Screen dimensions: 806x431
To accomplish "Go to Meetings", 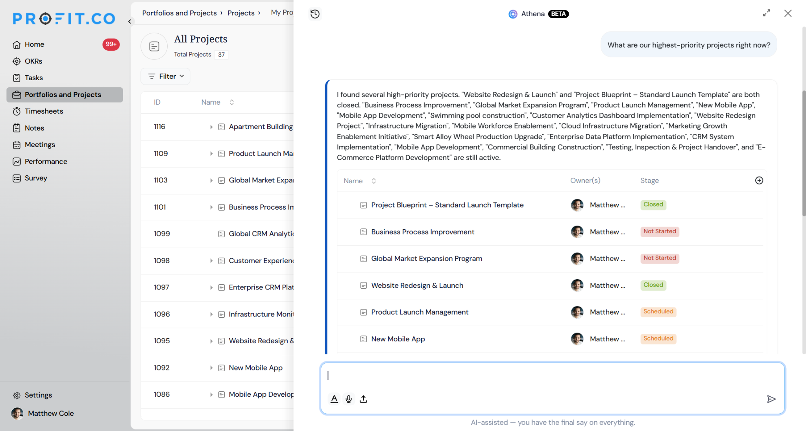I will [40, 145].
